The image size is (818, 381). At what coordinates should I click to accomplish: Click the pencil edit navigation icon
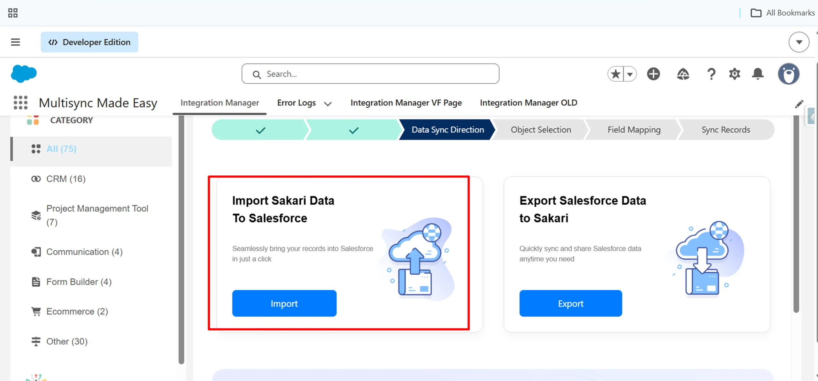[x=799, y=104]
